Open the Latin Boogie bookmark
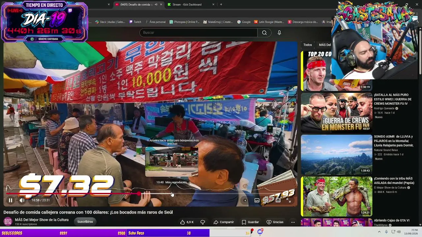The width and height of the screenshot is (422, 237). pyautogui.click(x=269, y=22)
